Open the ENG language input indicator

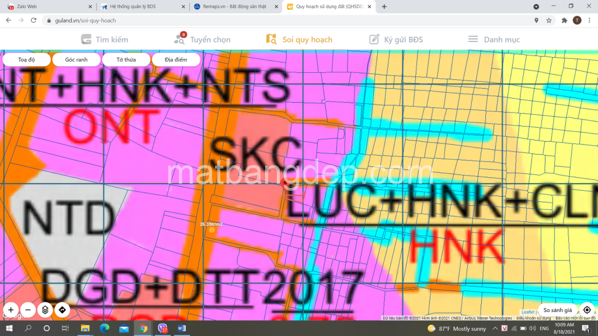[544, 328]
